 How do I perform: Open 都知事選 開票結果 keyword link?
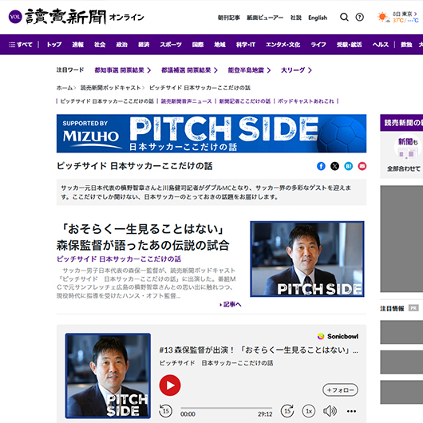click(122, 70)
